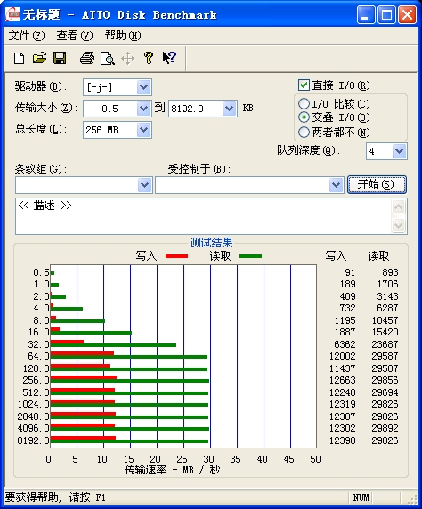Click the 测试结果 group title
The height and width of the screenshot is (509, 422).
211,243
